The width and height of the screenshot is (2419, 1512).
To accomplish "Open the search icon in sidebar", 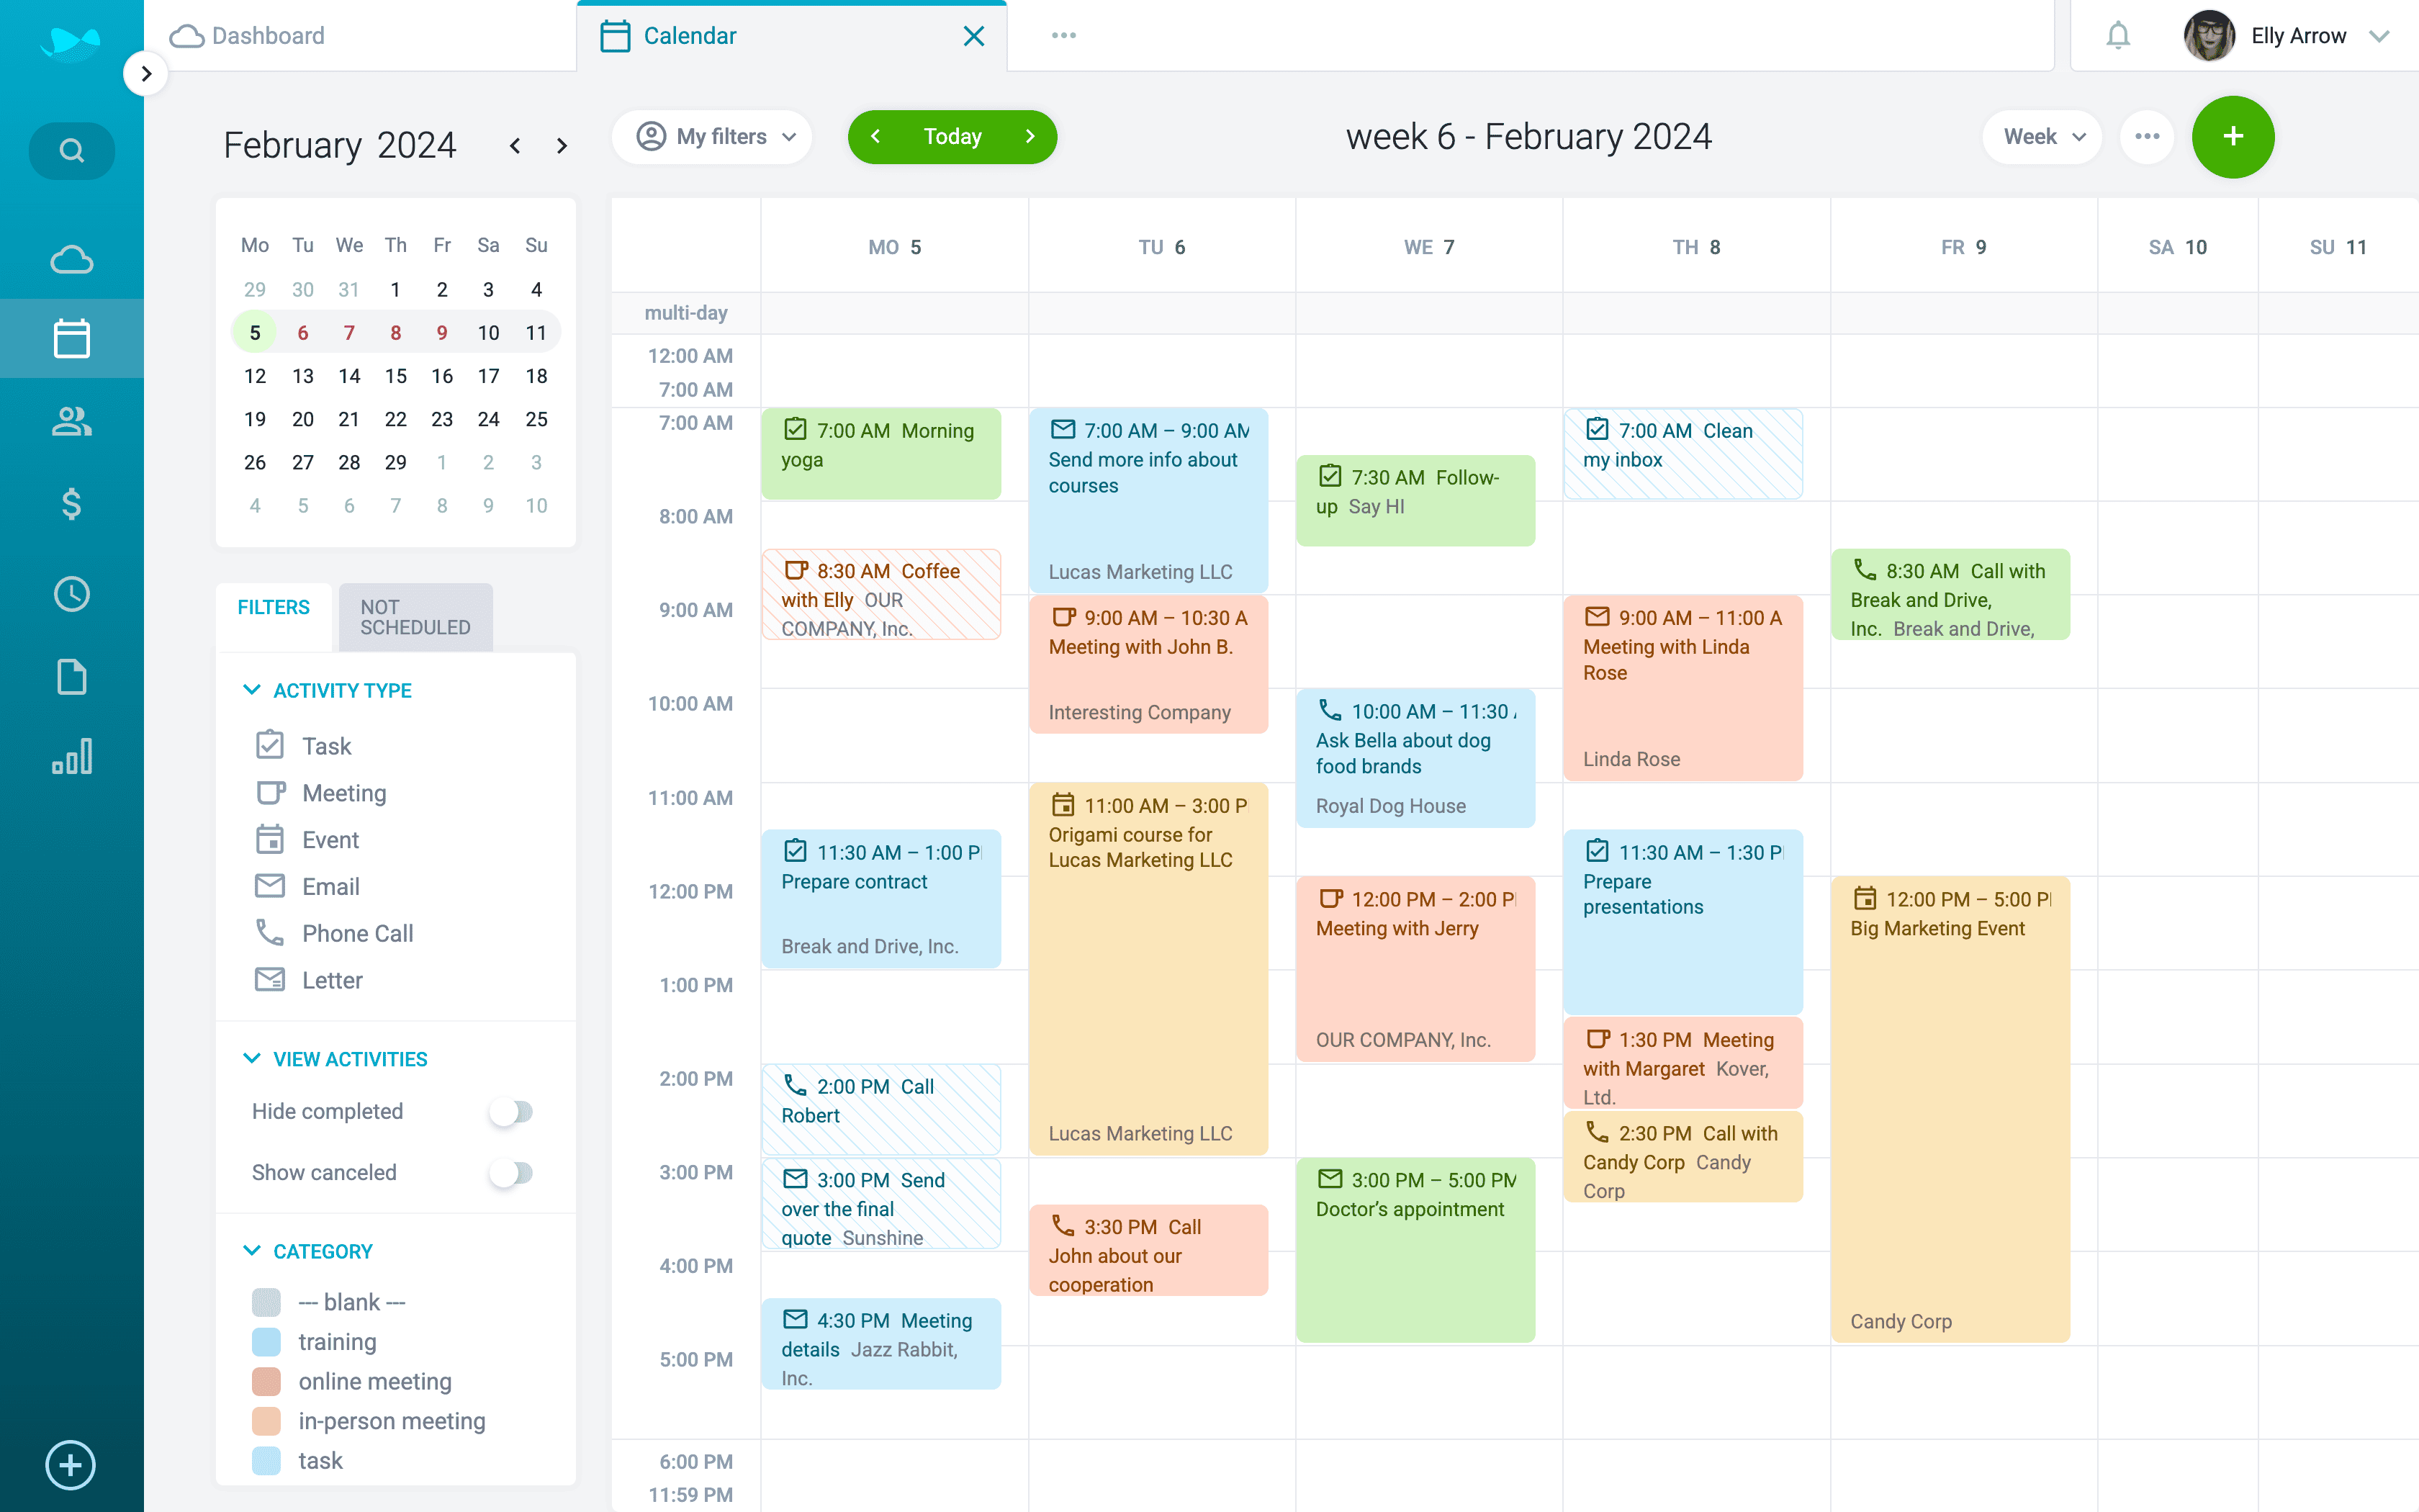I will tap(71, 151).
